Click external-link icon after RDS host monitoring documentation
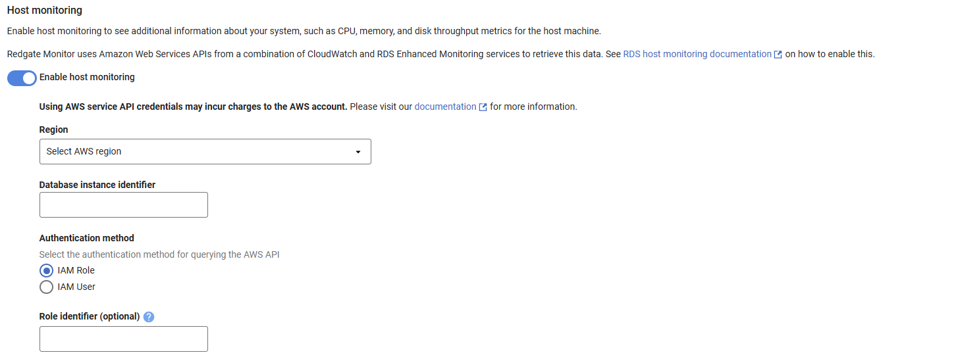The width and height of the screenshot is (960, 357). click(778, 55)
